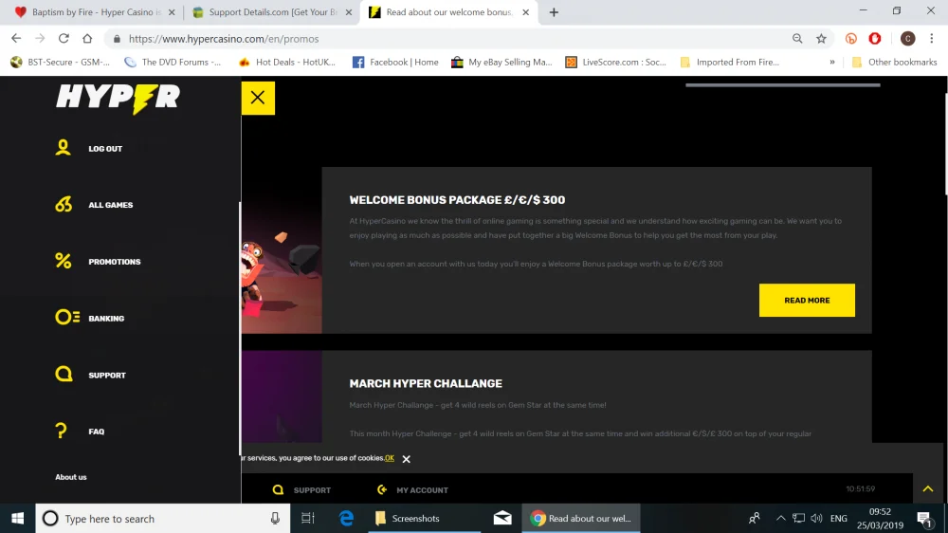Viewport: 948px width, 533px height.
Task: Click the Support chat icon in sidebar
Action: click(64, 374)
